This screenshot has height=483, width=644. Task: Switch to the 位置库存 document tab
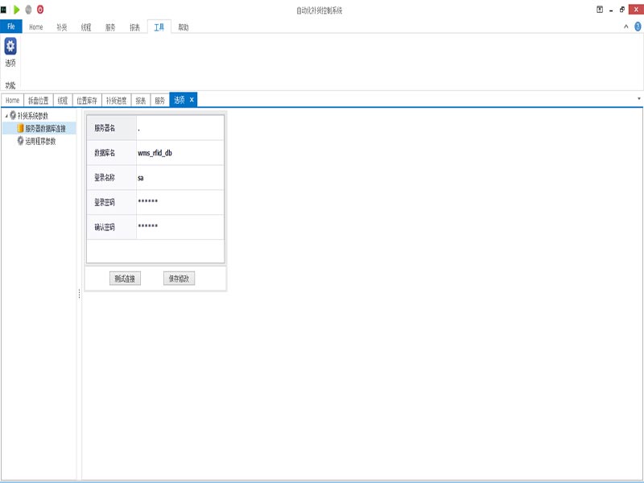(87, 101)
